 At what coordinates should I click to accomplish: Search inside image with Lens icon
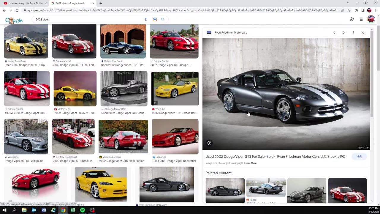tap(209, 143)
